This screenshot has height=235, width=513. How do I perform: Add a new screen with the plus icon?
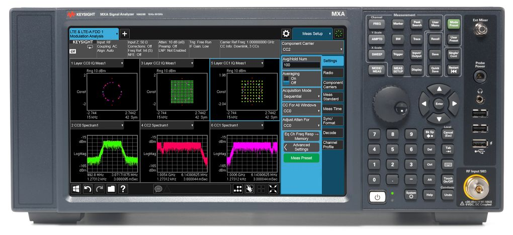(x=125, y=34)
